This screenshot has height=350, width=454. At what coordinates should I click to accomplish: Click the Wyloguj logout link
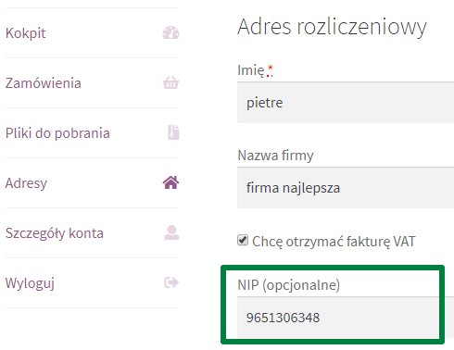click(30, 283)
